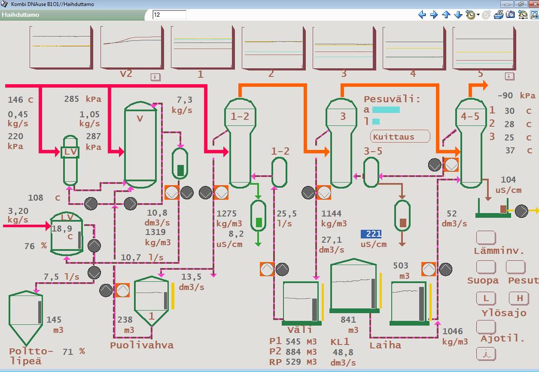Click the Pesuväli 'l' cyan progress bar
The width and height of the screenshot is (539, 372).
click(376, 121)
